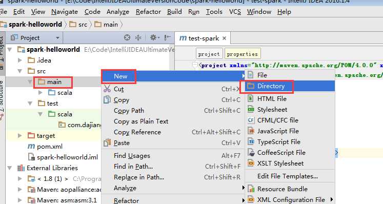Expand the .idea folder node

(x=20, y=60)
